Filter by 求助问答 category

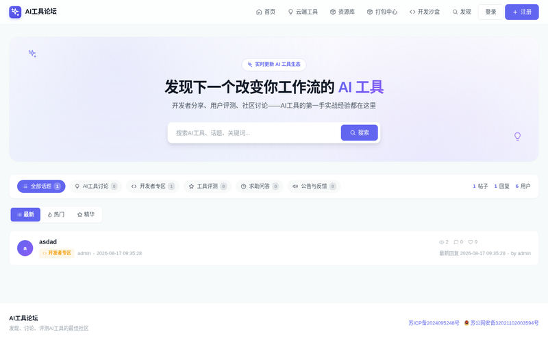(260, 186)
